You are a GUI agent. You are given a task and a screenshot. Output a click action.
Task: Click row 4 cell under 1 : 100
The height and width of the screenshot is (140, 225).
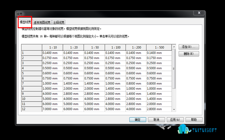click(x=115, y=68)
